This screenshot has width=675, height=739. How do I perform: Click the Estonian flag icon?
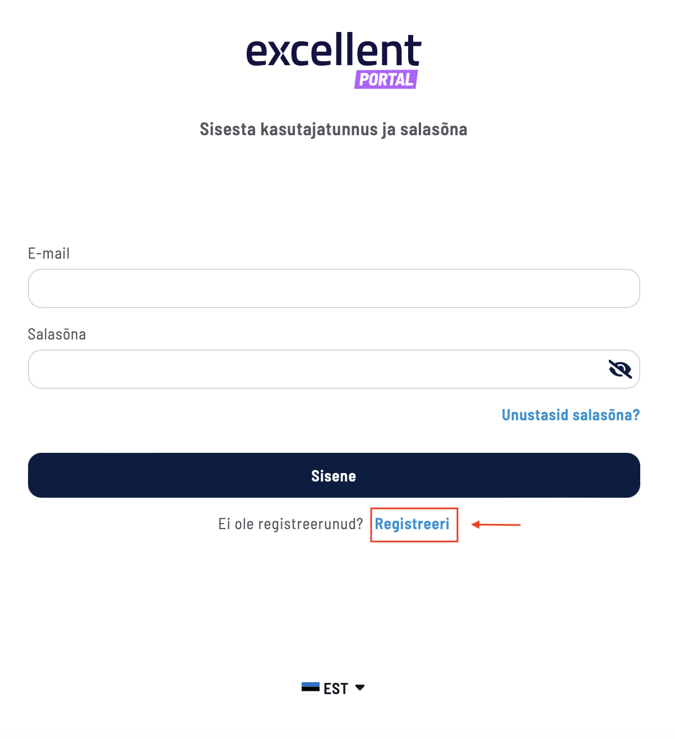coord(310,688)
